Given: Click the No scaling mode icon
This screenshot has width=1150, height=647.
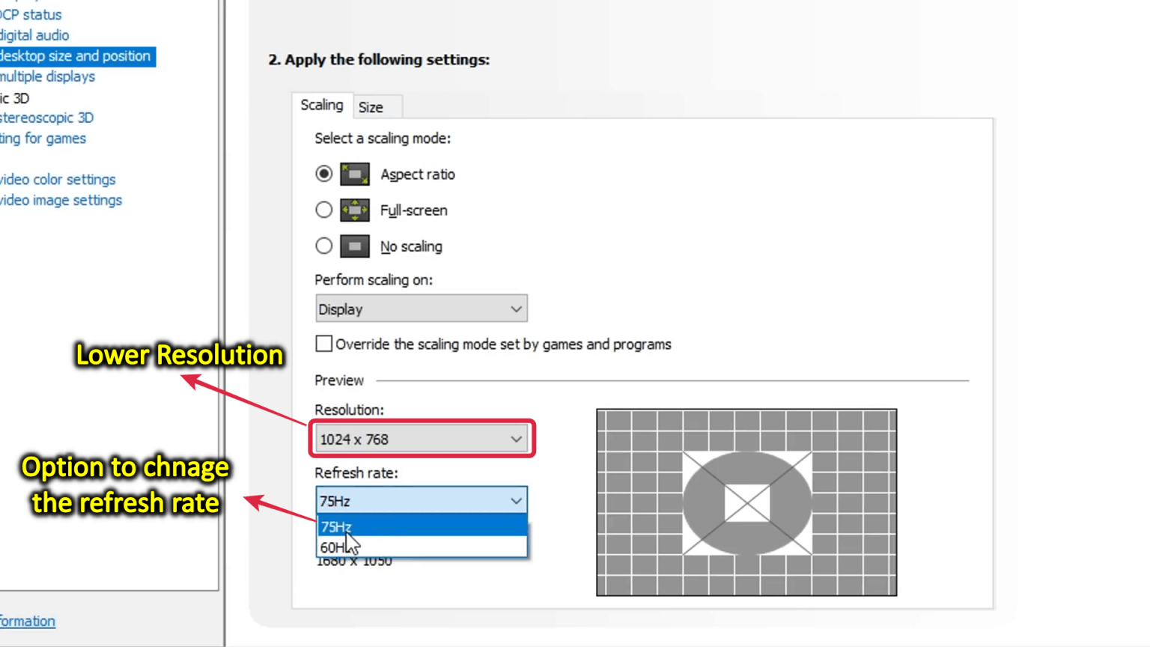Looking at the screenshot, I should (354, 246).
